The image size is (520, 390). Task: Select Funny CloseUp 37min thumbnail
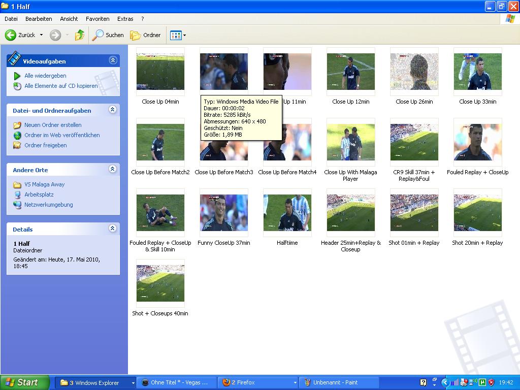[224, 213]
